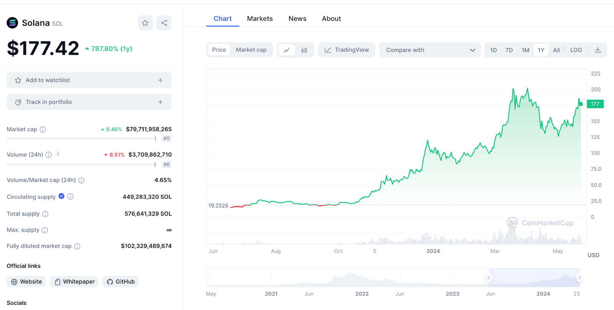
Task: Select the Price chart toggle
Action: click(x=219, y=50)
